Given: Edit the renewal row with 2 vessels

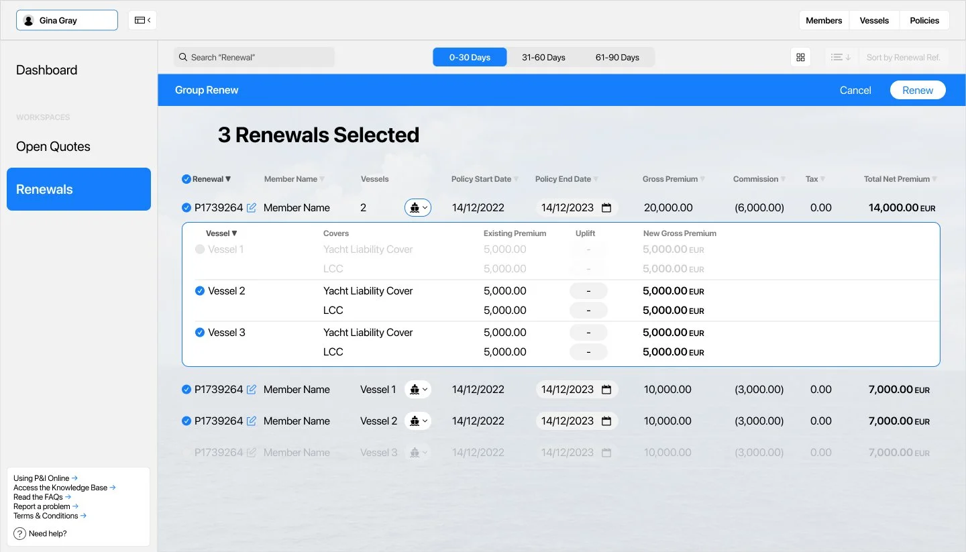Looking at the screenshot, I should pos(252,208).
